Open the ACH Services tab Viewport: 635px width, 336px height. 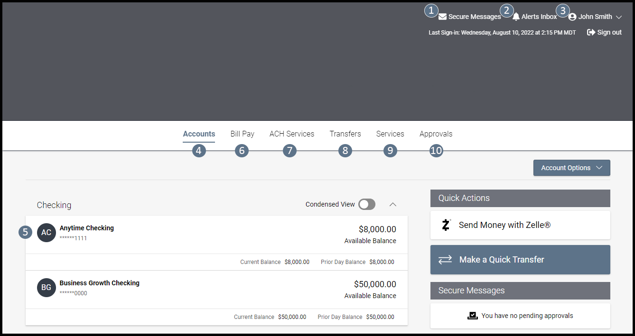coord(291,134)
